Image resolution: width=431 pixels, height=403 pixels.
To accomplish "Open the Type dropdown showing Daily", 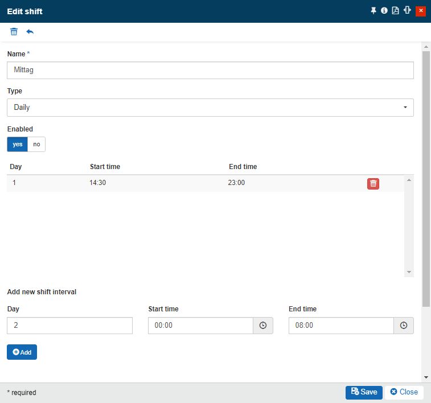I will point(210,108).
